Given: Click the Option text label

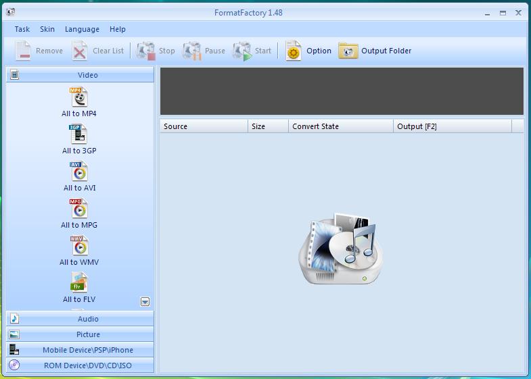Looking at the screenshot, I should point(319,51).
